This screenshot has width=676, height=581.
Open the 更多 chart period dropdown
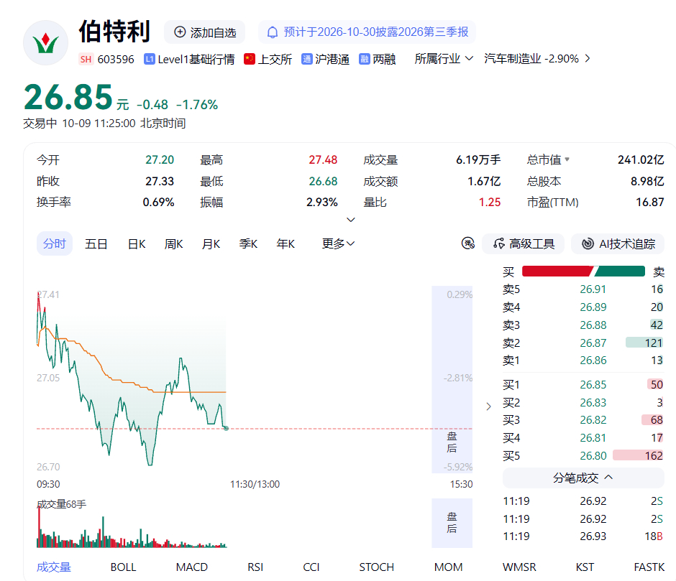click(x=339, y=243)
